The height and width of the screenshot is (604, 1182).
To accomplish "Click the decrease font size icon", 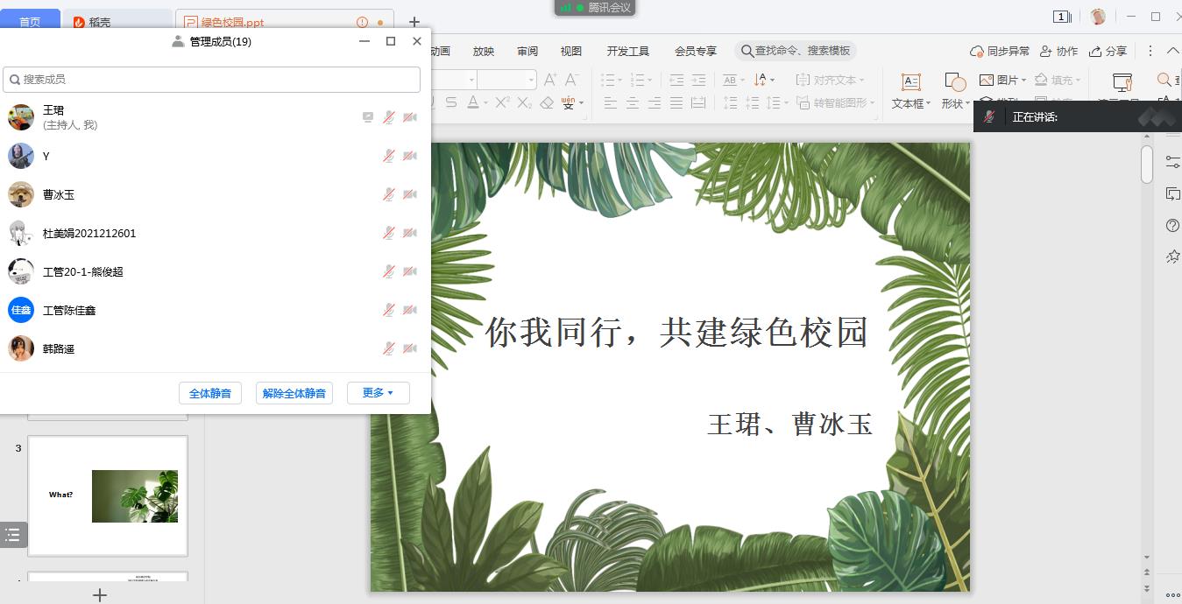I will 571,80.
